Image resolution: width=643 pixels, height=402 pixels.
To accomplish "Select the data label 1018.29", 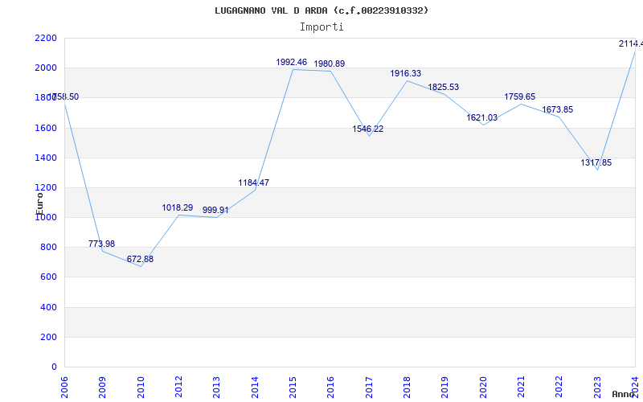I will pyautogui.click(x=177, y=208).
